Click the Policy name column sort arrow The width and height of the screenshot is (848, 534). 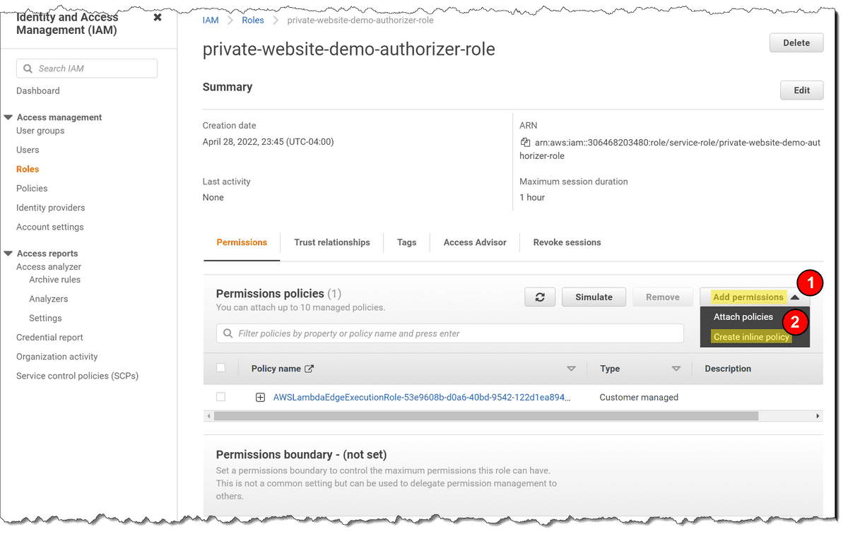coord(571,369)
